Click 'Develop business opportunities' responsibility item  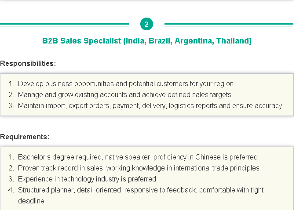[x=125, y=84]
